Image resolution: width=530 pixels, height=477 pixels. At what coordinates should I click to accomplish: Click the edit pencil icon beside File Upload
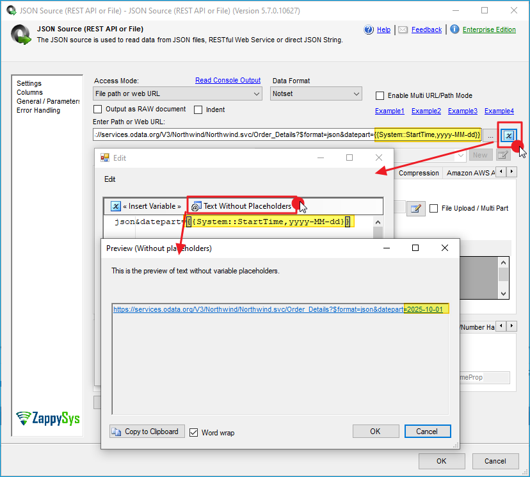pyautogui.click(x=416, y=208)
